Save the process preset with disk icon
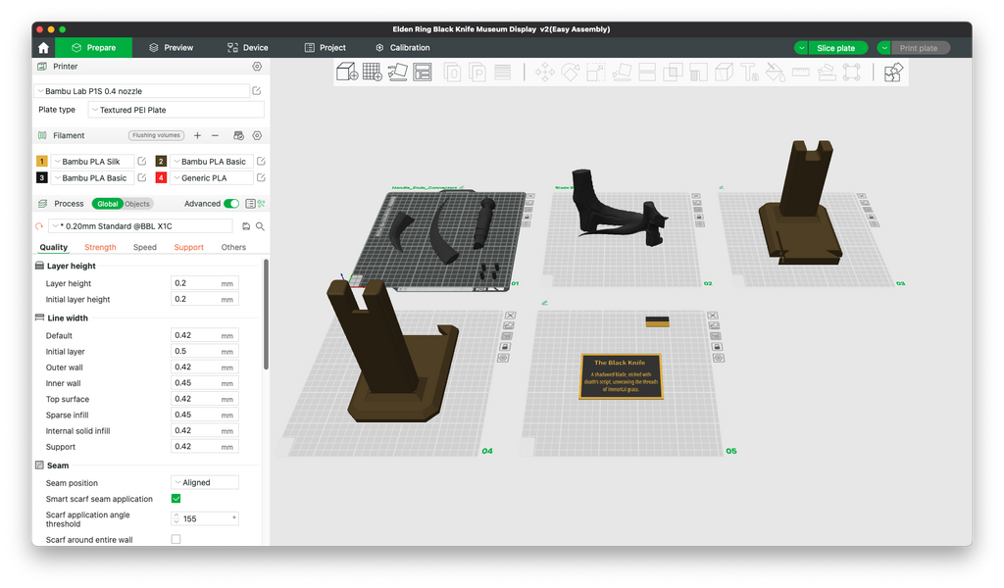Viewport: 1004px width, 588px height. (246, 226)
